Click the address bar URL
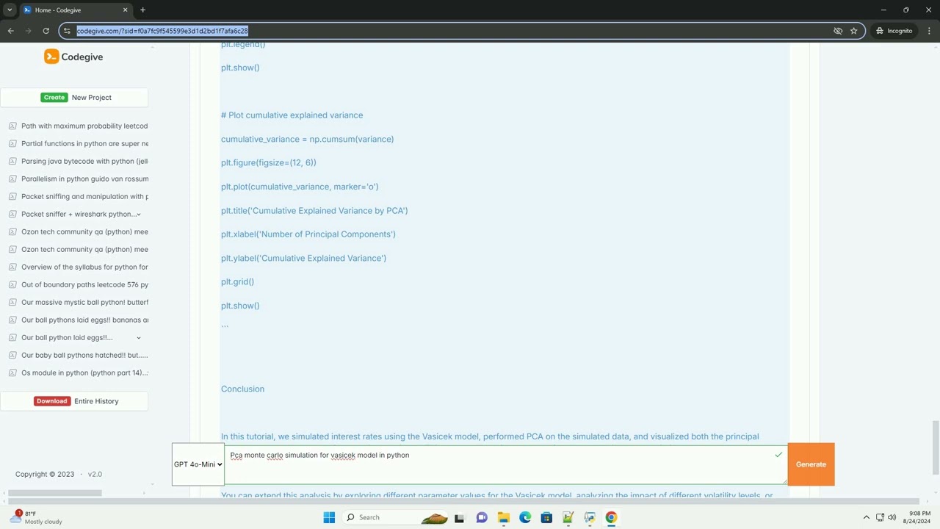The image size is (940, 529). point(162,31)
